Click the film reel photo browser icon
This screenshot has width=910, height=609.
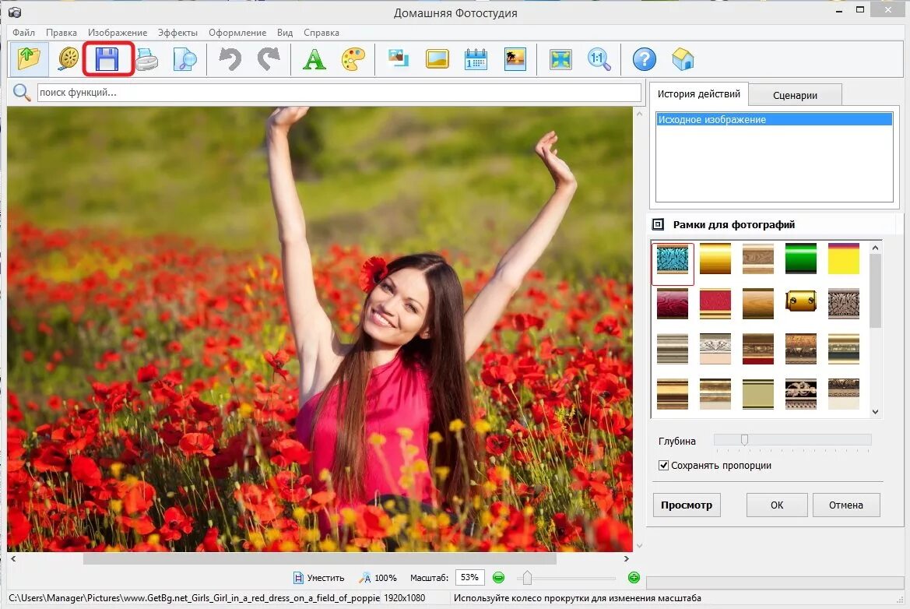69,59
